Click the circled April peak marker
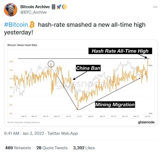Image resolution: width=162 pixels, height=152 pixels. point(51,64)
